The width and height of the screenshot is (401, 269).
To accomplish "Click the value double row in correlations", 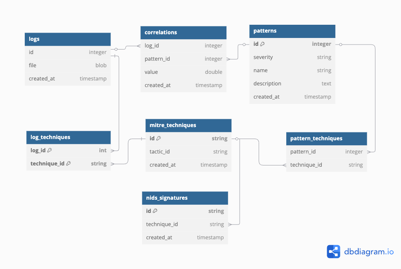I will point(183,72).
